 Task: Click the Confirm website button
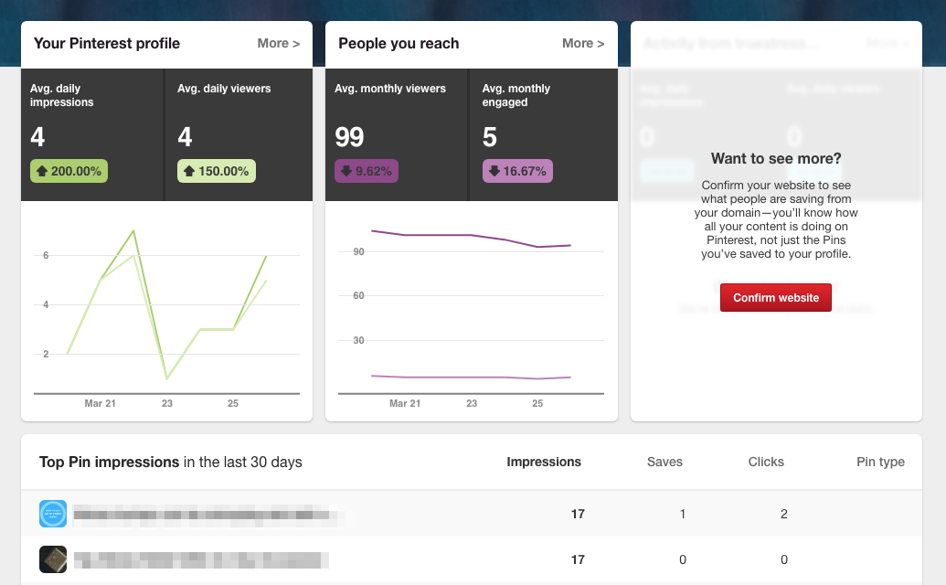(775, 297)
